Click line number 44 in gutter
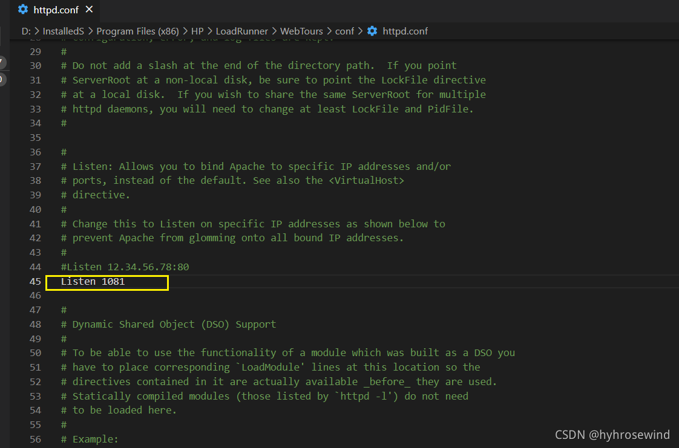This screenshot has width=679, height=448. click(35, 267)
